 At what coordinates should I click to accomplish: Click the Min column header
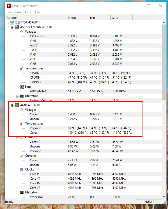(100, 18)
